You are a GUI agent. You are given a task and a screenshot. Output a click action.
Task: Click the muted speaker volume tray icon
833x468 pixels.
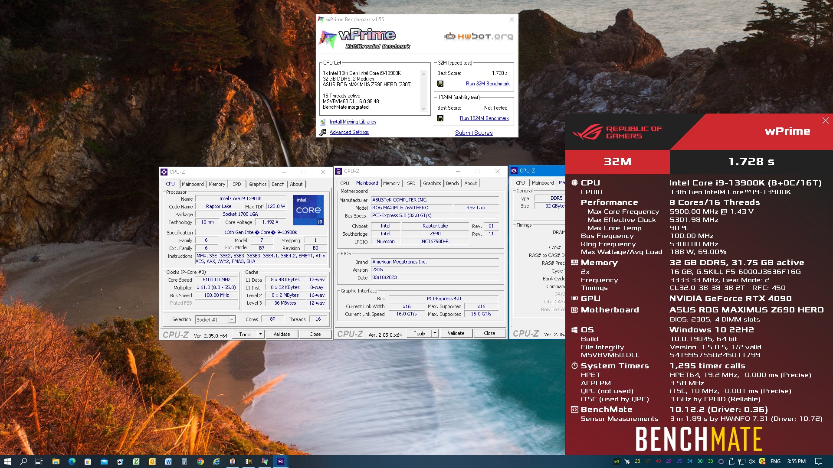click(752, 461)
